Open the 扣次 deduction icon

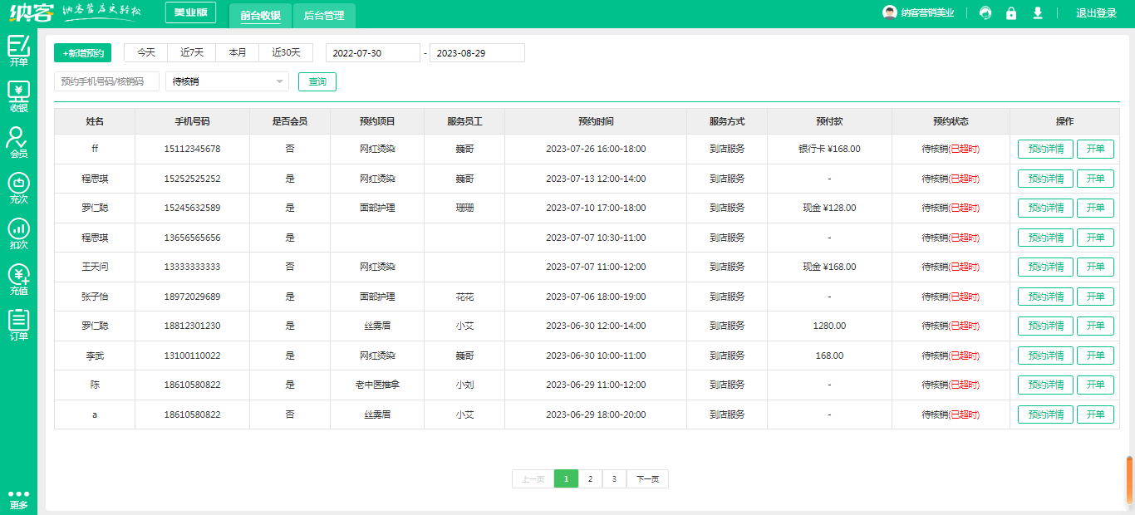pos(18,233)
